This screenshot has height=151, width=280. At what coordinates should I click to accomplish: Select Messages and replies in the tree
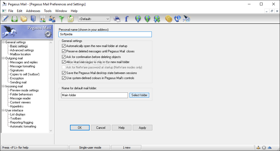(24, 62)
